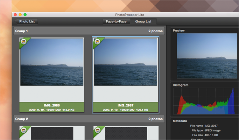Screen dimensions: 239x140
Task: Maximize the PhotoSweeper Lite window
Action: [25, 15]
